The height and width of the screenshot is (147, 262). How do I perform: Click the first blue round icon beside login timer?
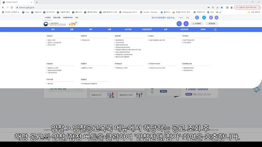click(197, 18)
